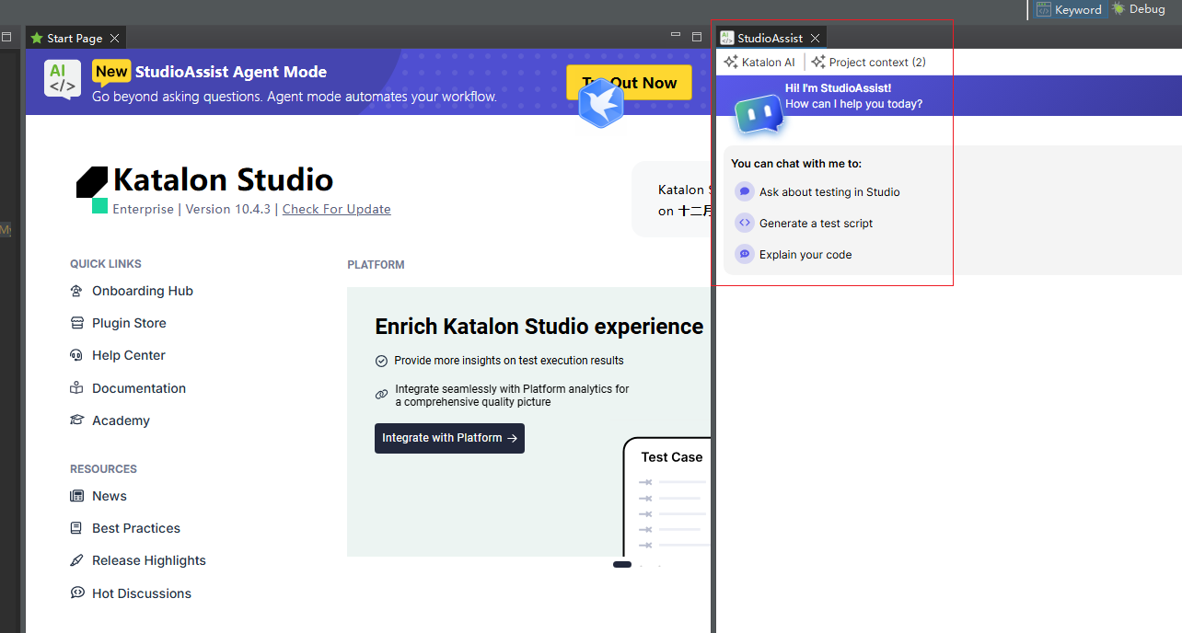Select the StudioAssist tab
The width and height of the screenshot is (1182, 633).
(770, 38)
